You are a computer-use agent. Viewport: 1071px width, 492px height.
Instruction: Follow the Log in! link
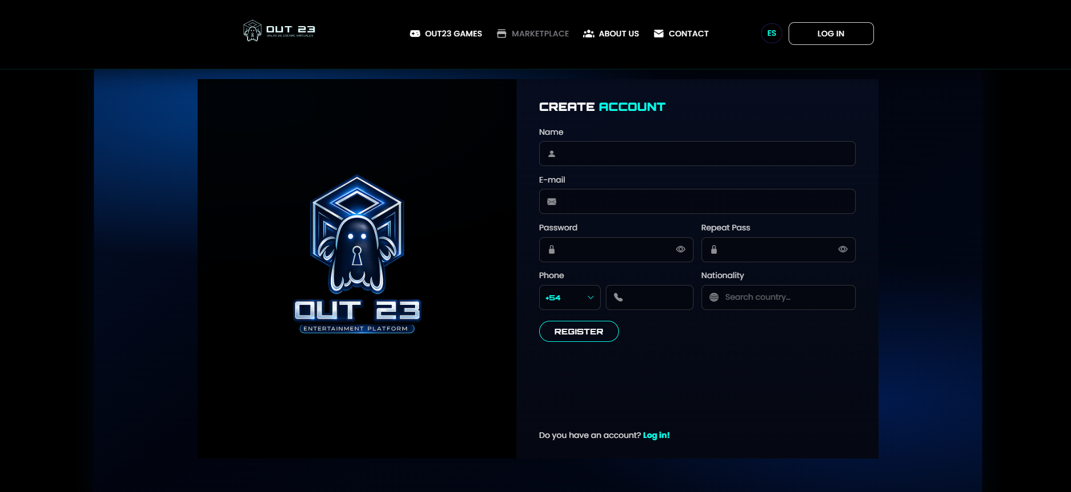point(656,435)
